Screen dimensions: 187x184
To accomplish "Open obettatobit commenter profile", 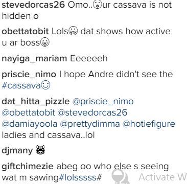I will (x=25, y=32).
